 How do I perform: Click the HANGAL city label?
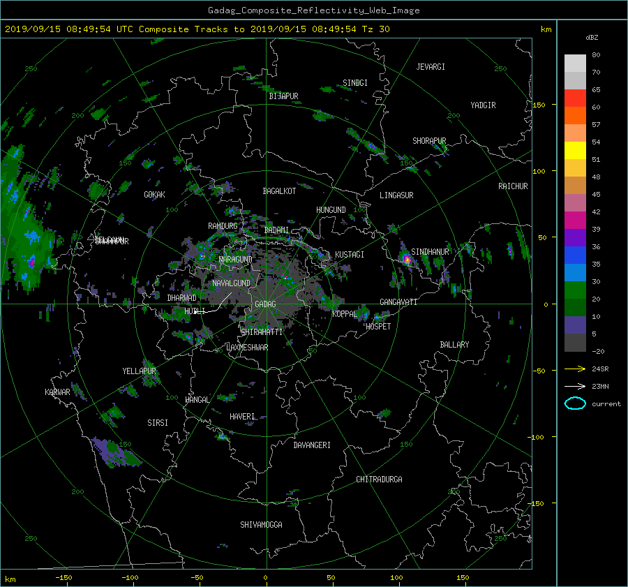click(x=197, y=400)
